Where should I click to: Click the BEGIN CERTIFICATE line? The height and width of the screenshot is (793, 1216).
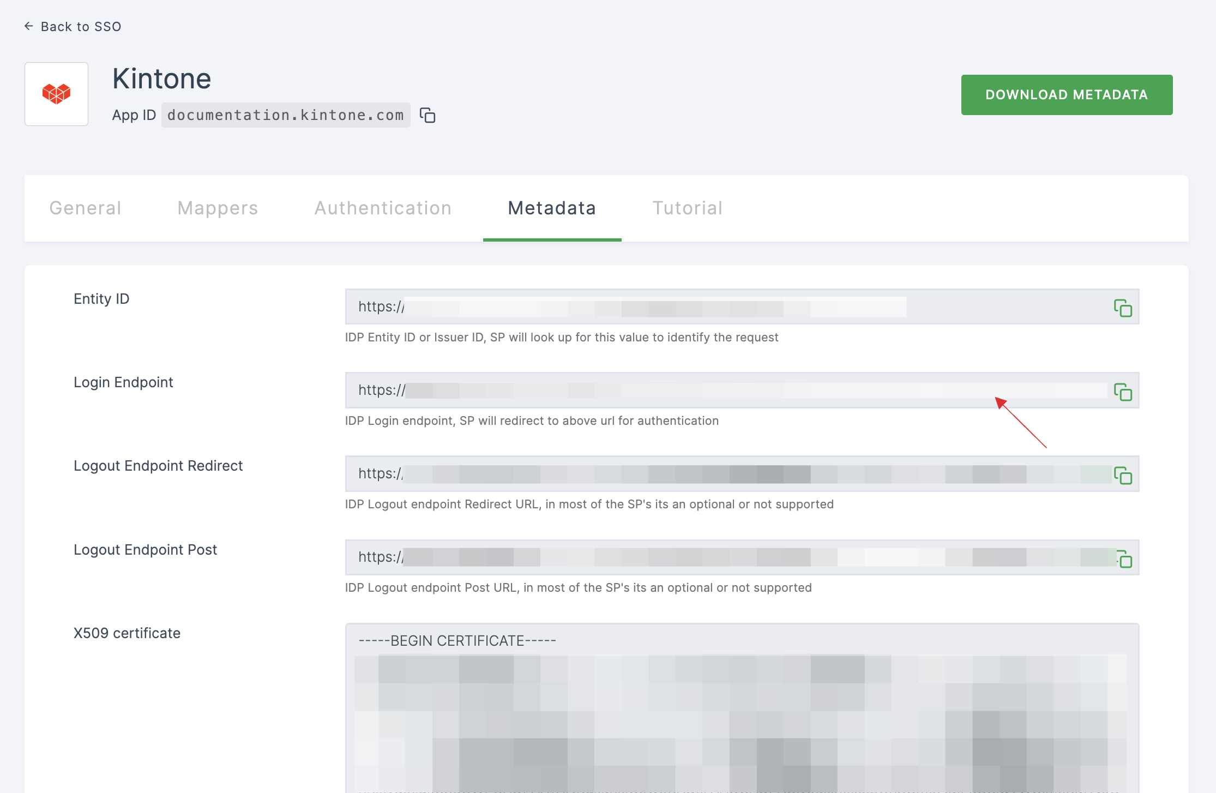click(x=457, y=641)
